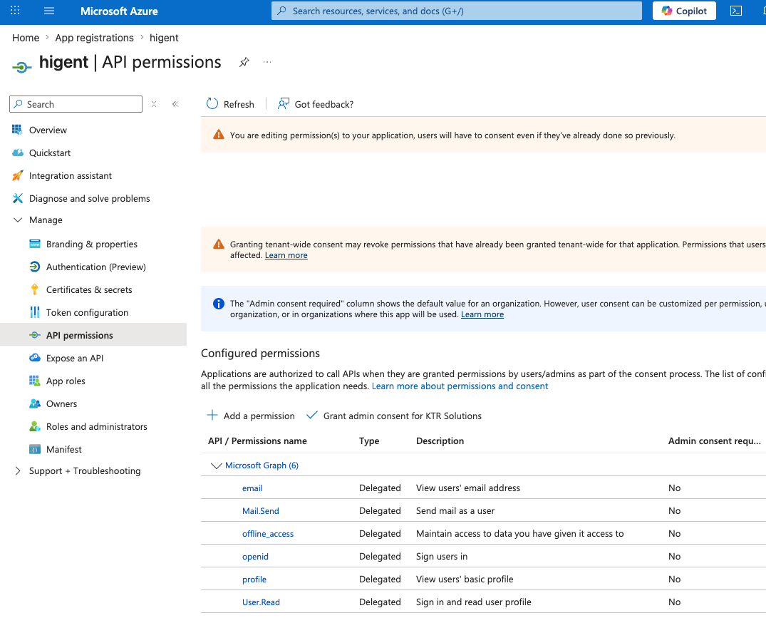
Task: Click the Admin consent required column header
Action: [714, 441]
